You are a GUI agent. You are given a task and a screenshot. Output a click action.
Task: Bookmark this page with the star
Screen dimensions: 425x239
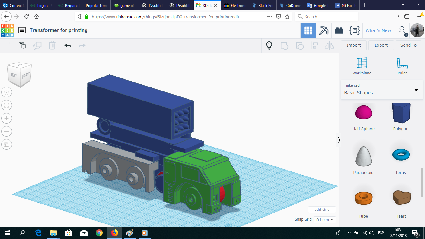click(287, 17)
